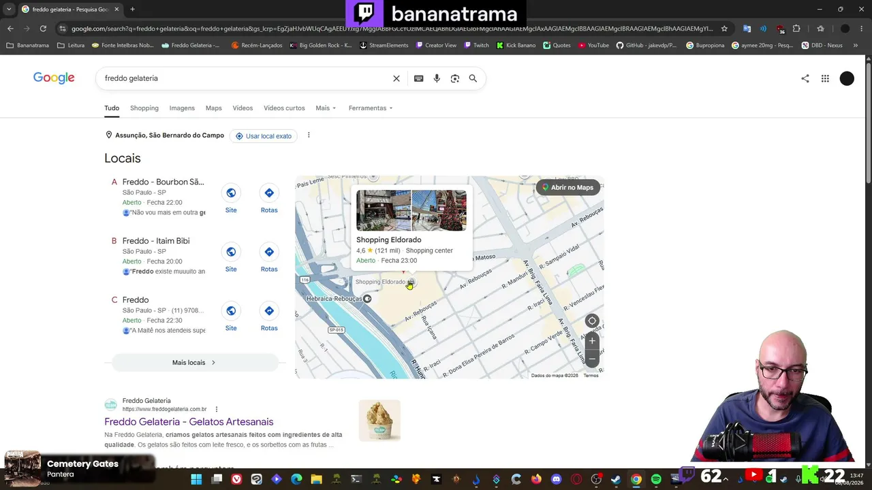Open the Site link for Freddo - Itaim Bibi
Image resolution: width=872 pixels, height=490 pixels.
coord(231,258)
